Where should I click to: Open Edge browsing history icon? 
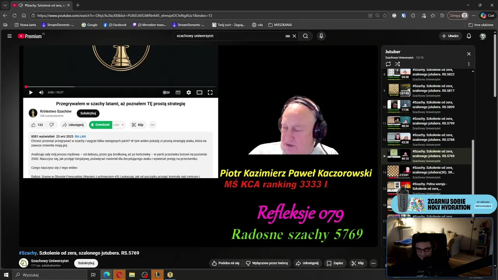point(442,16)
